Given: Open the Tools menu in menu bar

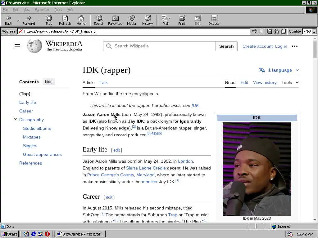Looking at the screenshot, I should [58, 10].
